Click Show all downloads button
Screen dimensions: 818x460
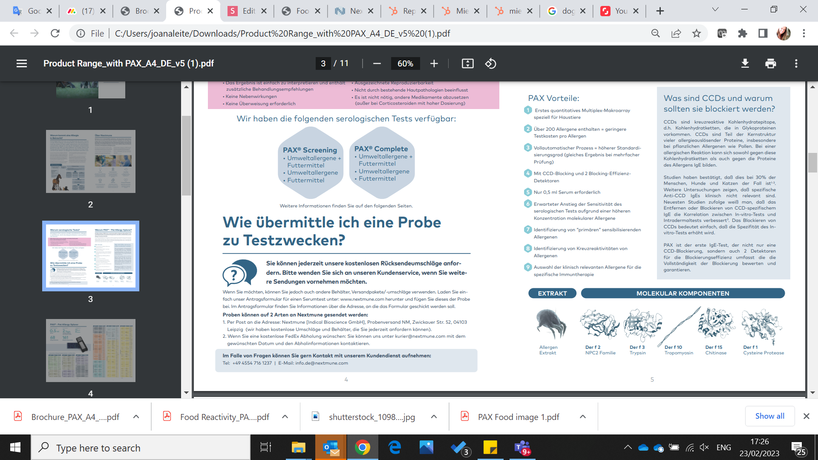tap(769, 416)
